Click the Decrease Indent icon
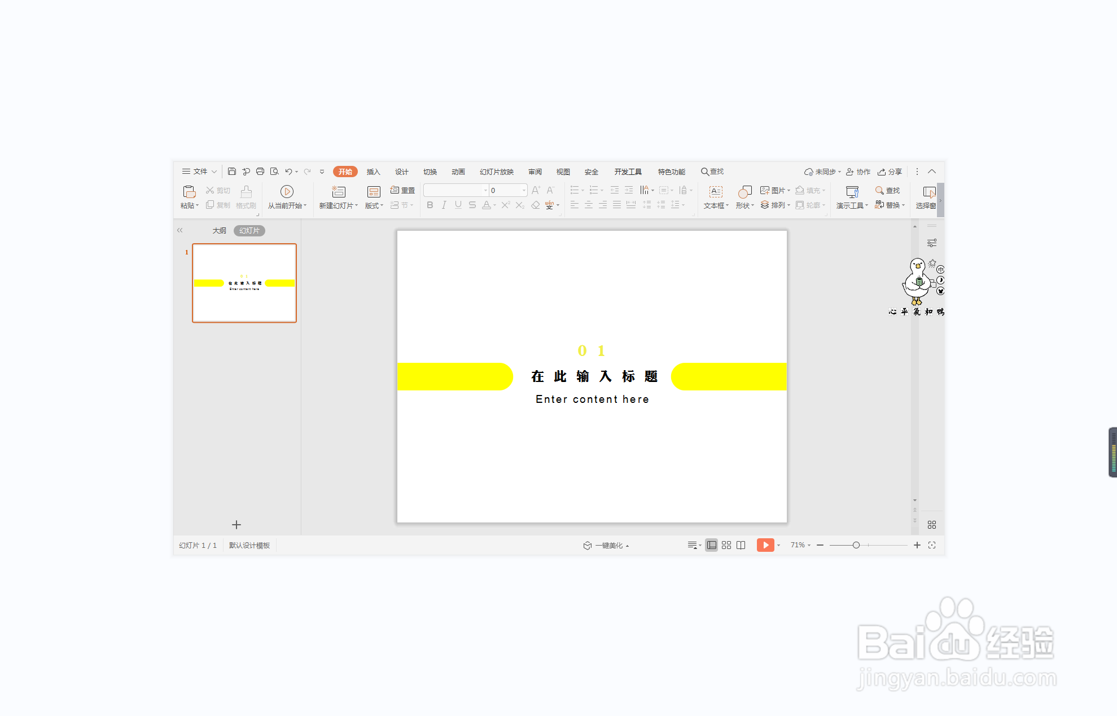This screenshot has height=716, width=1117. pyautogui.click(x=615, y=191)
